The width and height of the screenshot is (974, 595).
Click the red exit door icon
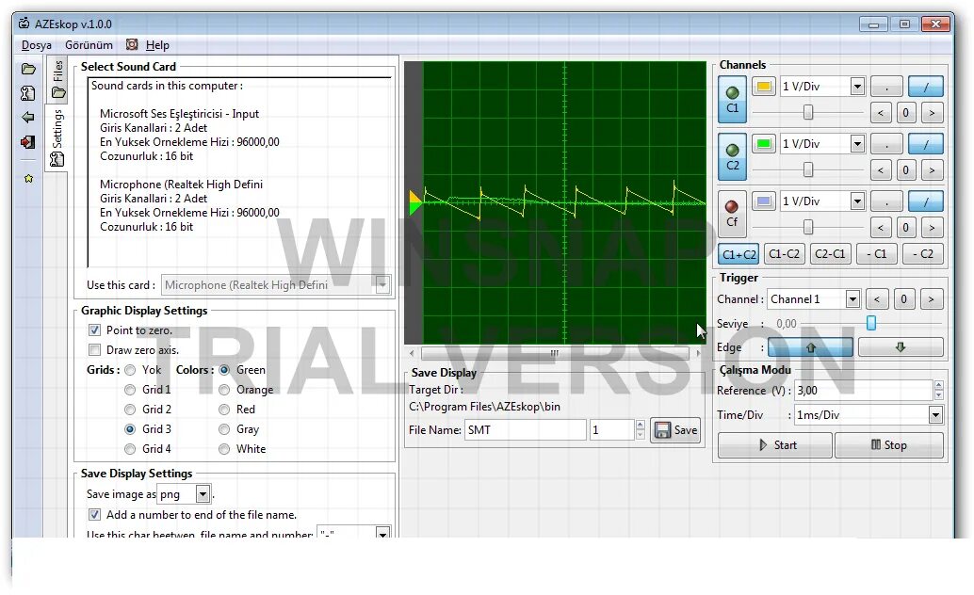click(x=28, y=142)
